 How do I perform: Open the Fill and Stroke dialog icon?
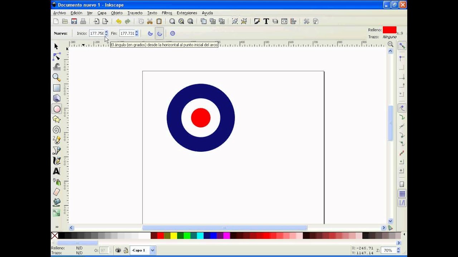pos(257,21)
